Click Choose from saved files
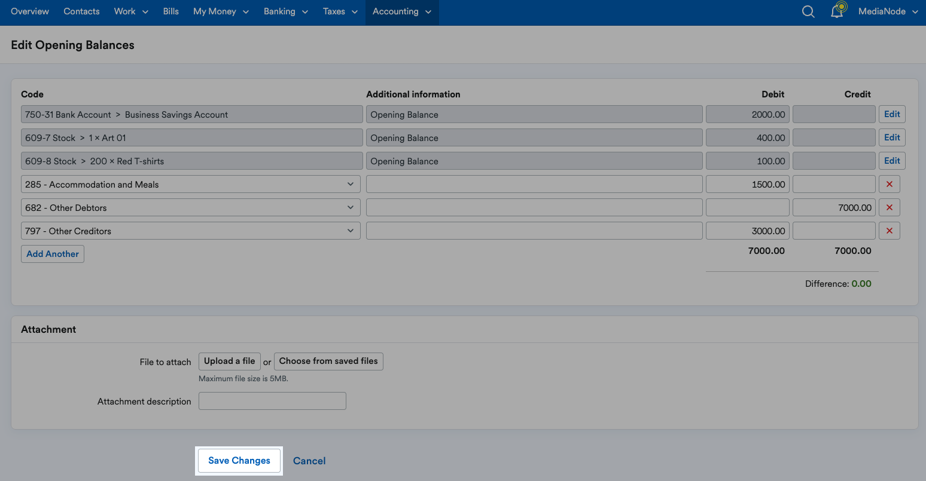The height and width of the screenshot is (481, 926). tap(328, 361)
